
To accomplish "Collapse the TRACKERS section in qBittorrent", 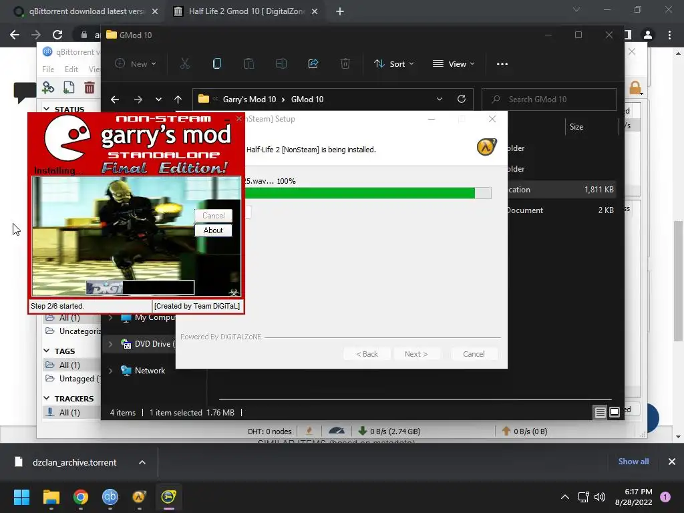I will pos(47,398).
